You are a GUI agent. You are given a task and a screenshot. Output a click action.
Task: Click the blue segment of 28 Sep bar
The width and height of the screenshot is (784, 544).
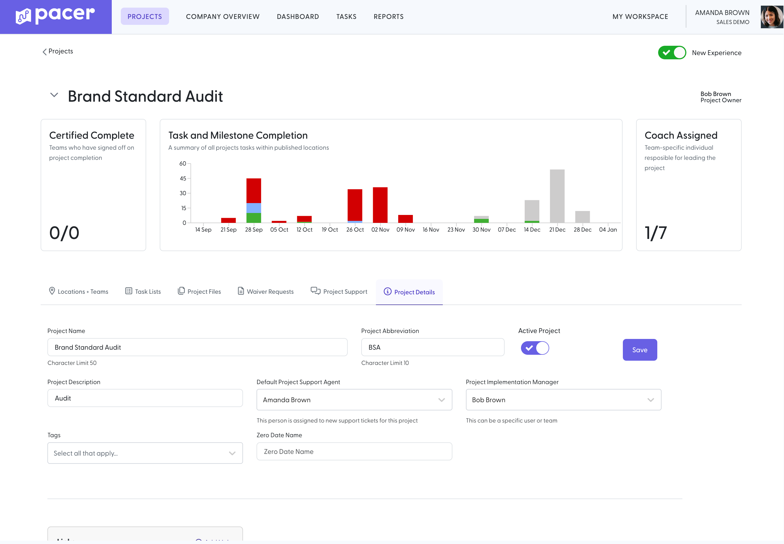point(254,208)
